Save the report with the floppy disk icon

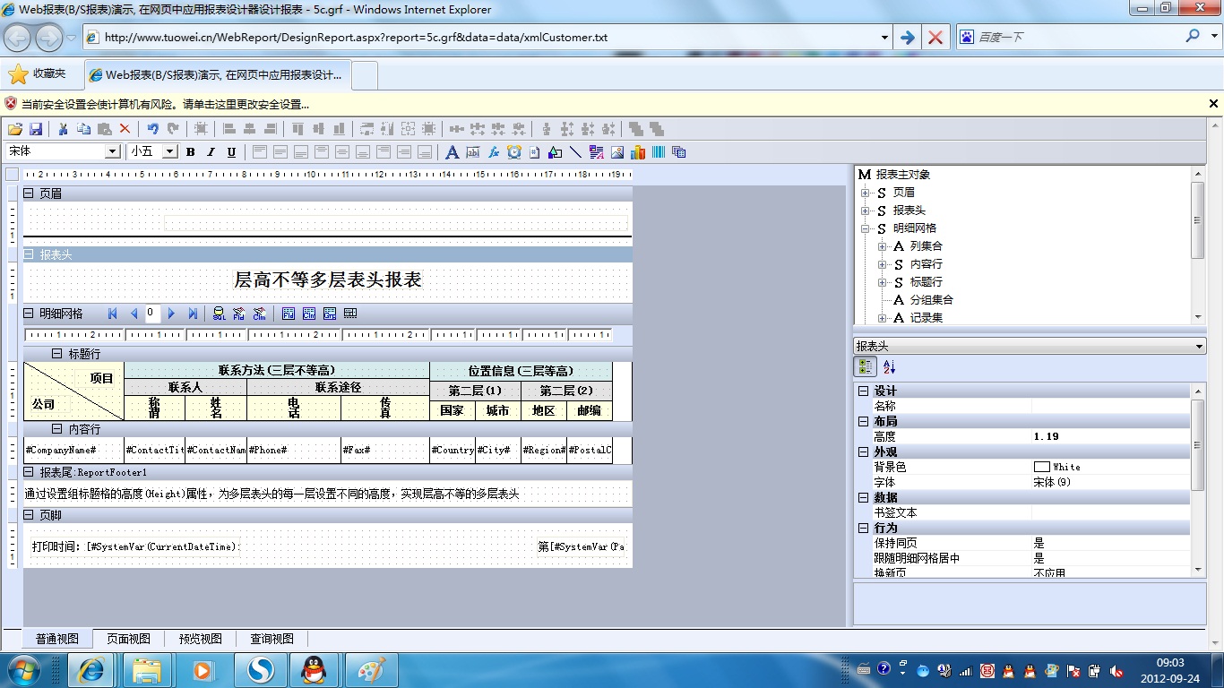[36, 129]
